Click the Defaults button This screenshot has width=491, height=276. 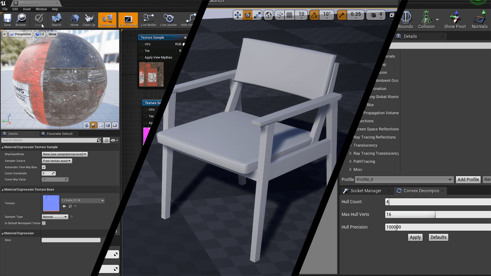point(438,237)
